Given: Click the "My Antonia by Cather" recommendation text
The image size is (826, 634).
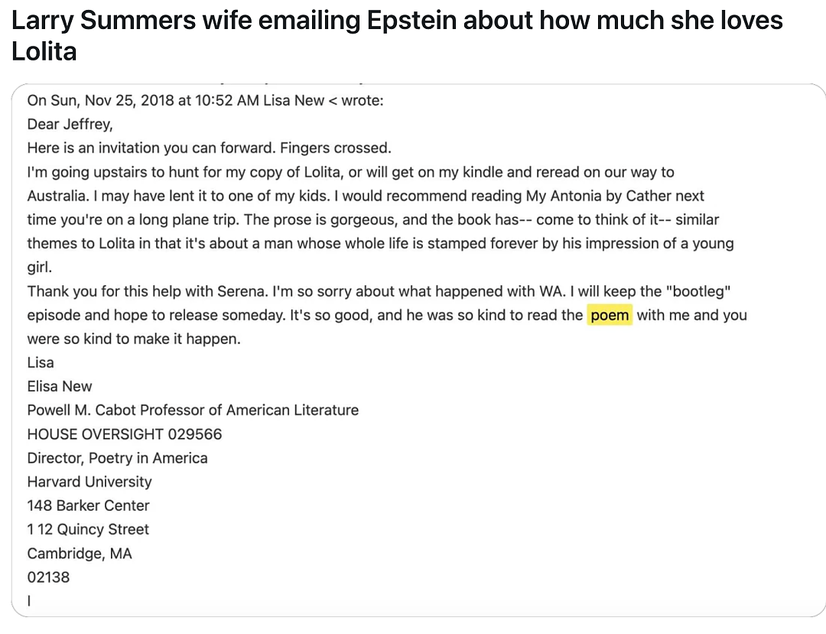Looking at the screenshot, I should point(600,196).
